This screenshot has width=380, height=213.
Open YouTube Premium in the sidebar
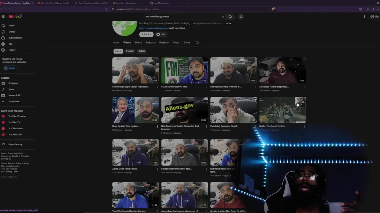click(x=17, y=116)
